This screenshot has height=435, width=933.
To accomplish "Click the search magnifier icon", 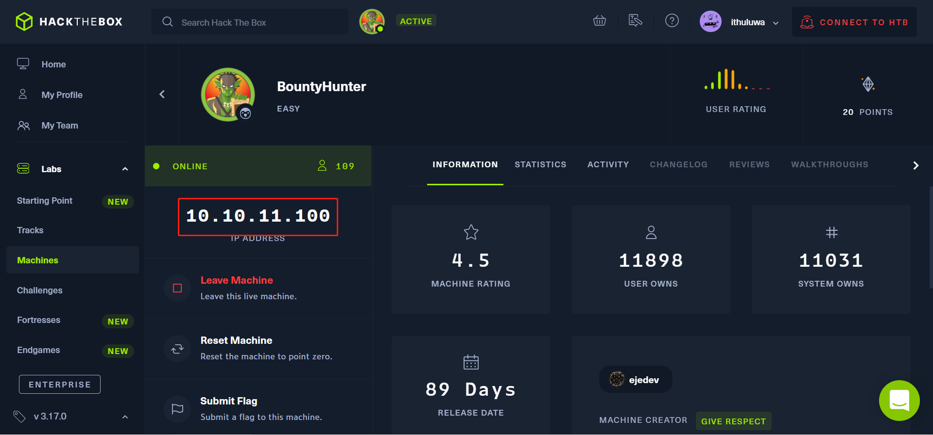I will pos(168,22).
